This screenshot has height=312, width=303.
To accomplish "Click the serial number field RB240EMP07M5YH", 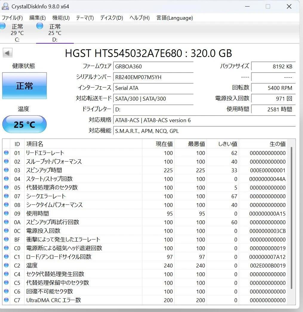I will [153, 77].
